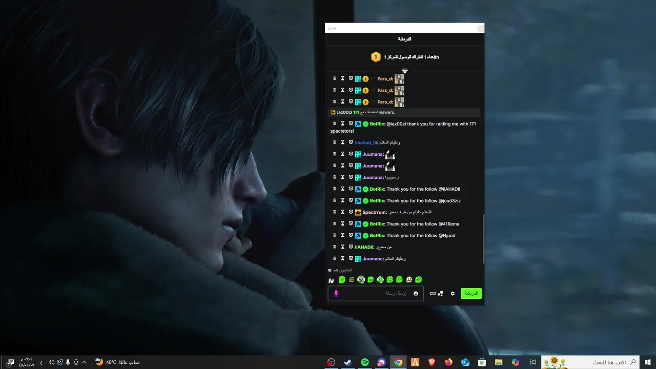Image resolution: width=656 pixels, height=369 pixels.
Task: Click username shahad_1ll in chat
Action: click(366, 142)
